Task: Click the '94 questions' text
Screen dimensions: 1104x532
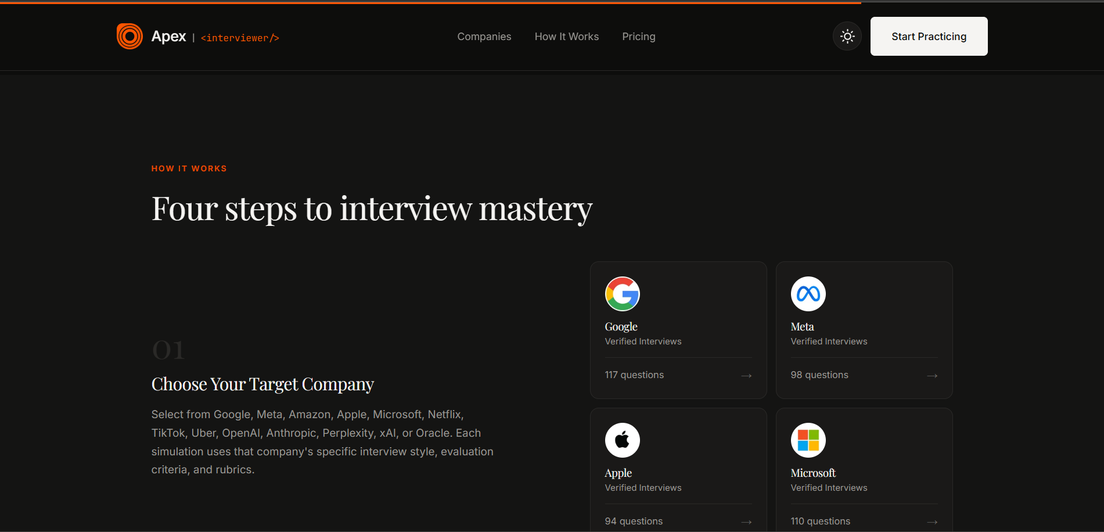Action: [634, 522]
